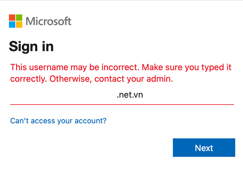This screenshot has width=243, height=171.
Task: Click the word 'in' of the Sign in heading
Action: 48,47
